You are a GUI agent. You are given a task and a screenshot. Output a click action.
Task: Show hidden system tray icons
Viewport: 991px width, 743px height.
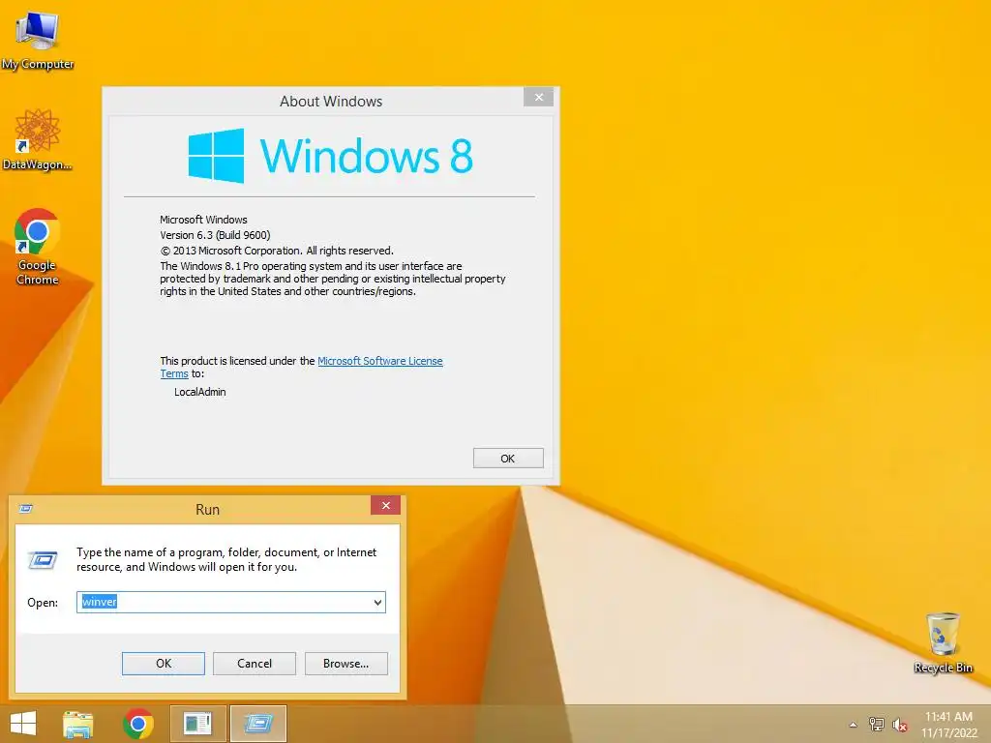coord(854,725)
